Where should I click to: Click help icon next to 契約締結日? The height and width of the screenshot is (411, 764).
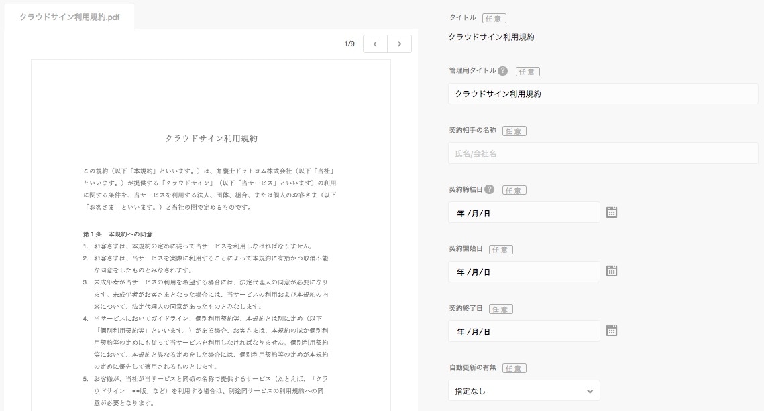pos(489,189)
